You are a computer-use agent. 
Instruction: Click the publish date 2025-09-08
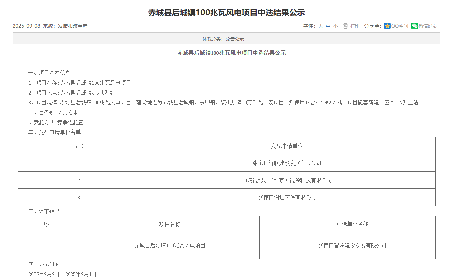click(x=26, y=26)
